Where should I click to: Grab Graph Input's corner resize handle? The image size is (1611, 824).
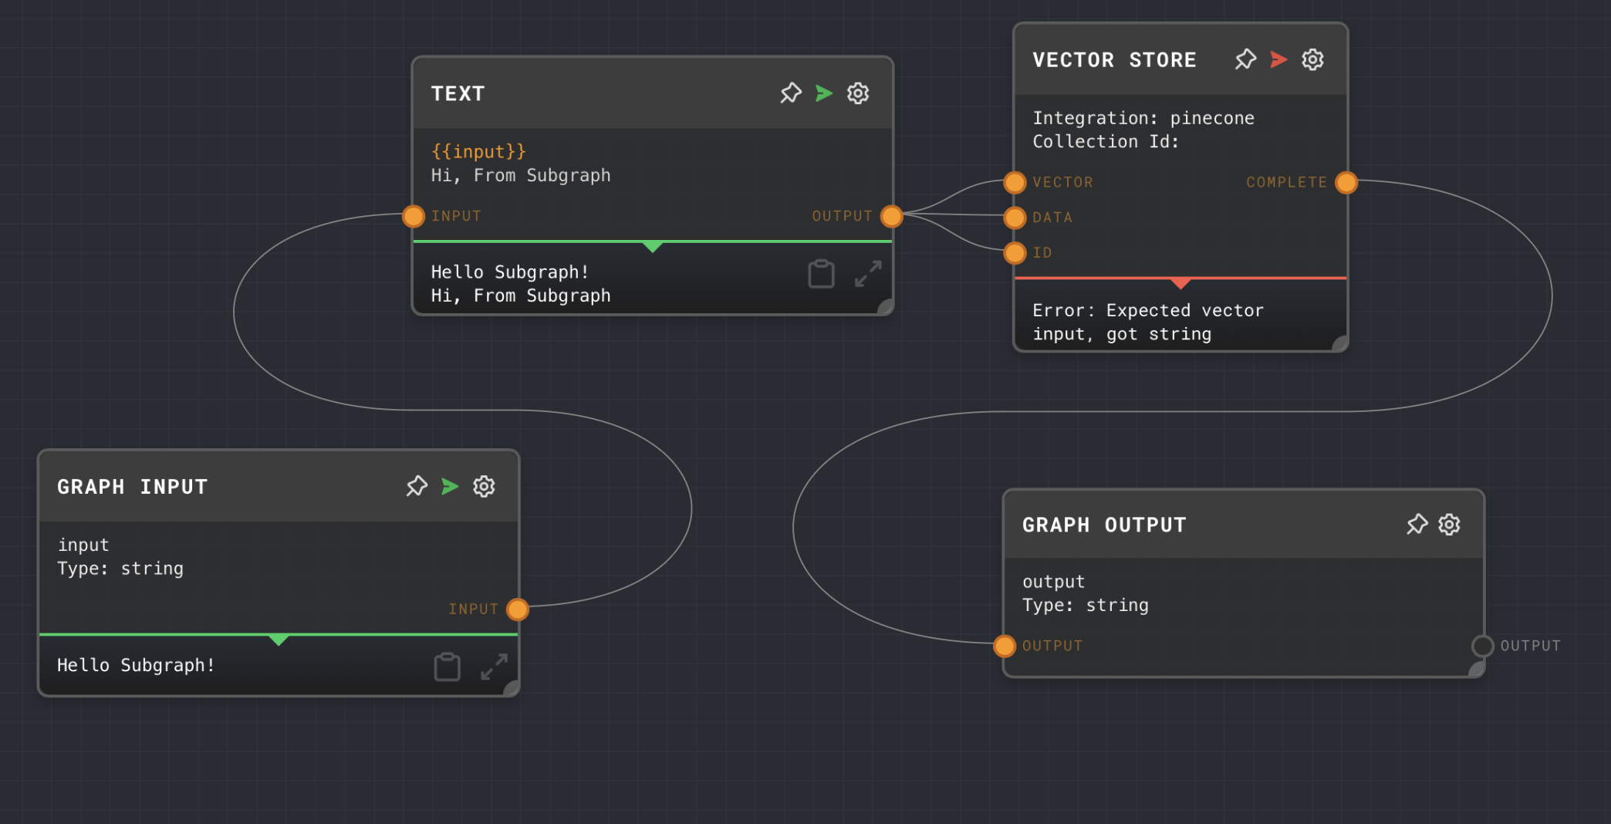tap(512, 689)
